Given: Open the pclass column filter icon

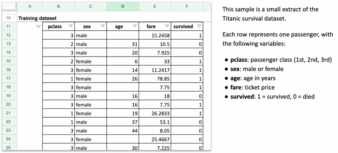Looking at the screenshot, I should point(71,26).
